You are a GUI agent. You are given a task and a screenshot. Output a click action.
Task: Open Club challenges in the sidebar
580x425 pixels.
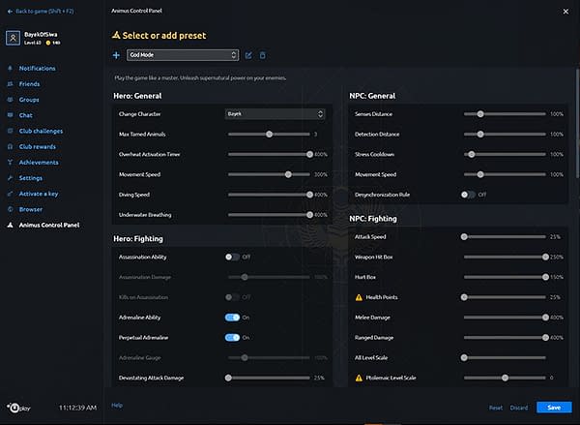[x=41, y=131]
